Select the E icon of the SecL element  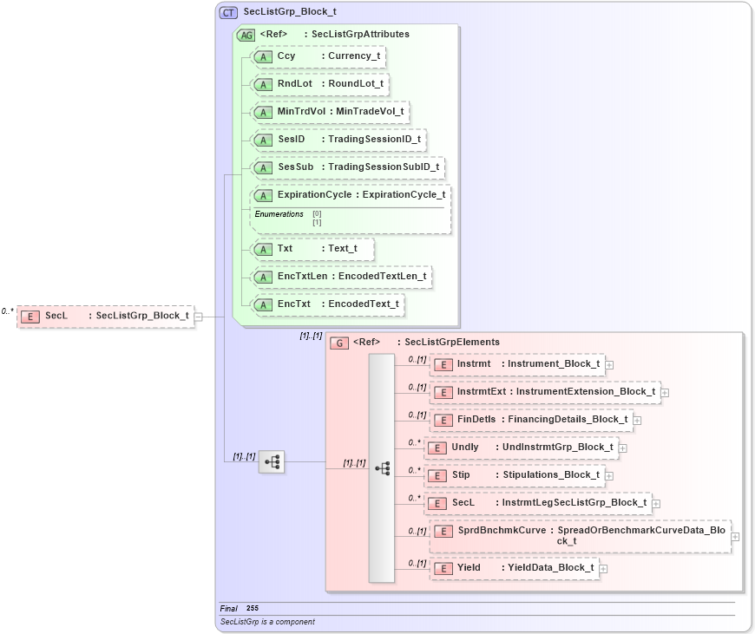[x=29, y=317]
